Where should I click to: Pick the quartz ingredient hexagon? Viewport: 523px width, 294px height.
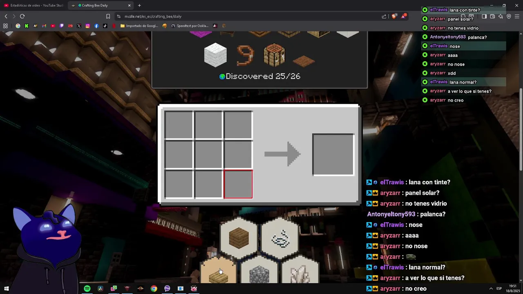coord(300,270)
